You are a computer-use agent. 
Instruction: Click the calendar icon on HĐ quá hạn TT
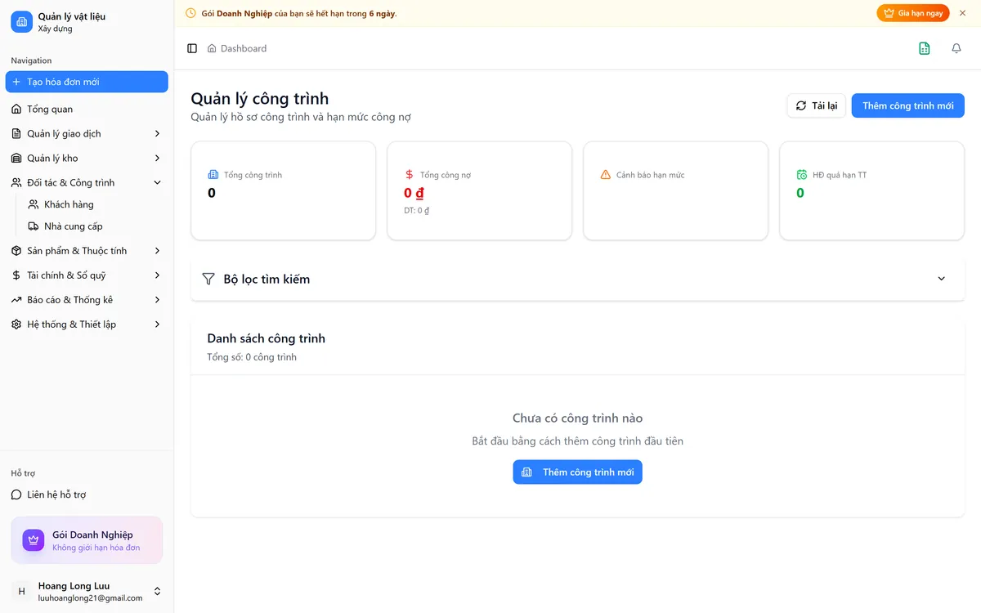pos(802,175)
